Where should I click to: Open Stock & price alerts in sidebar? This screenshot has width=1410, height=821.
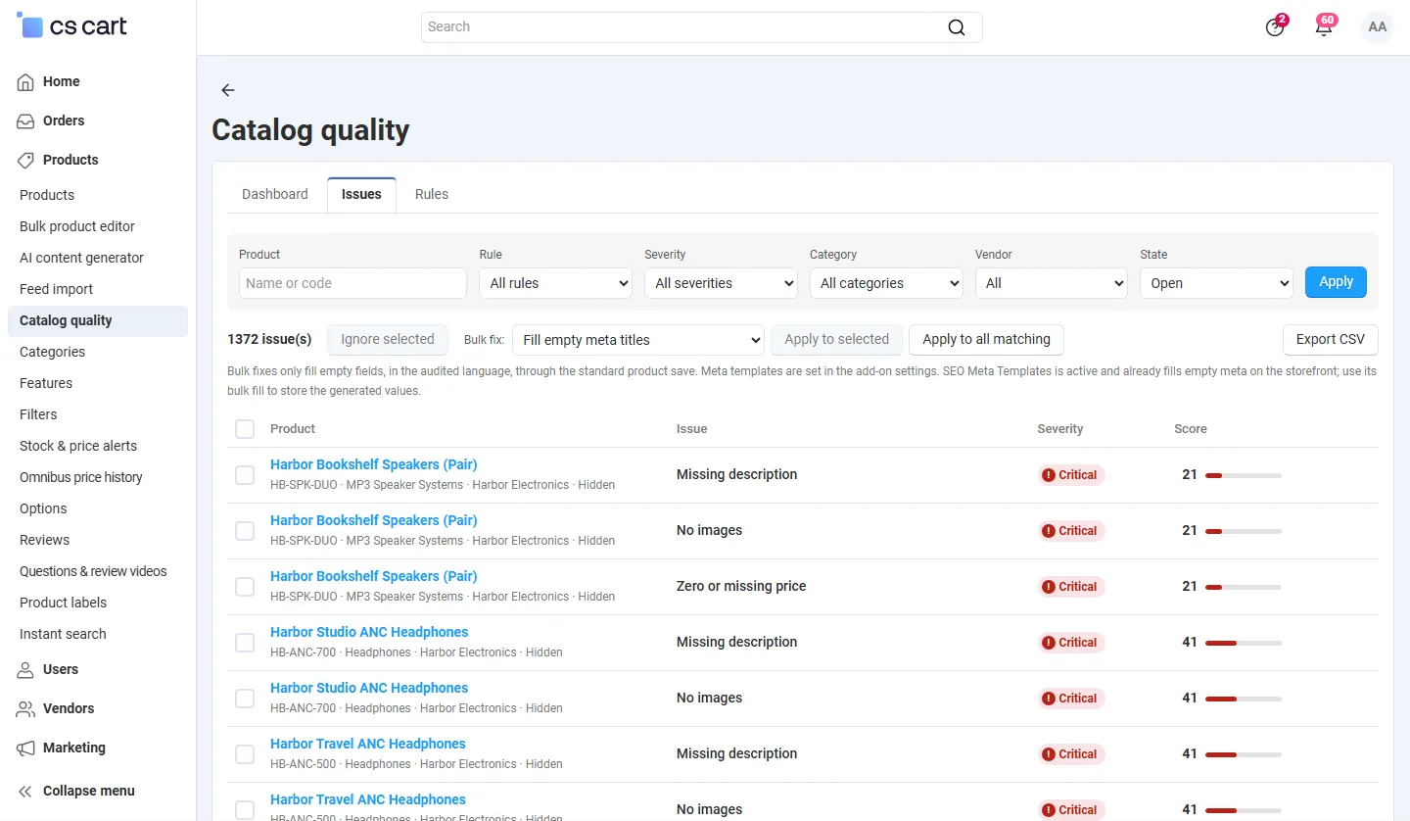pos(78,446)
